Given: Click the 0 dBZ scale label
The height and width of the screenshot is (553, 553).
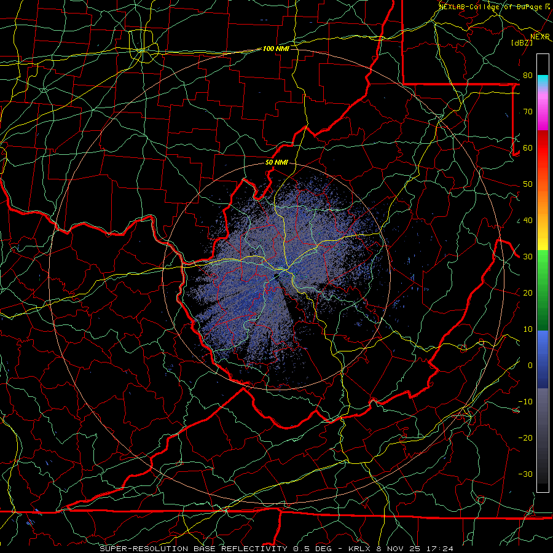Looking at the screenshot, I should tap(530, 366).
